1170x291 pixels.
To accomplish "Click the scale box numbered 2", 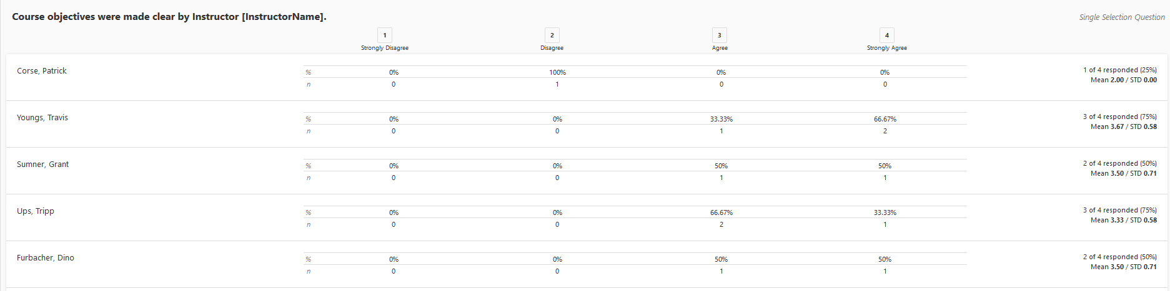I will click(552, 35).
